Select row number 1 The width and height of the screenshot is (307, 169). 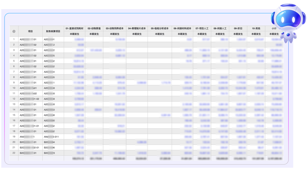point(14,39)
